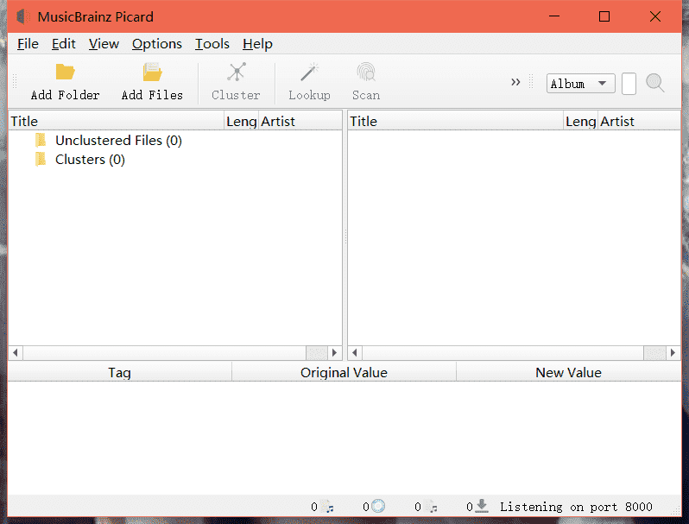The height and width of the screenshot is (524, 689).
Task: Click left pane scrollbar left arrow
Action: coord(16,353)
